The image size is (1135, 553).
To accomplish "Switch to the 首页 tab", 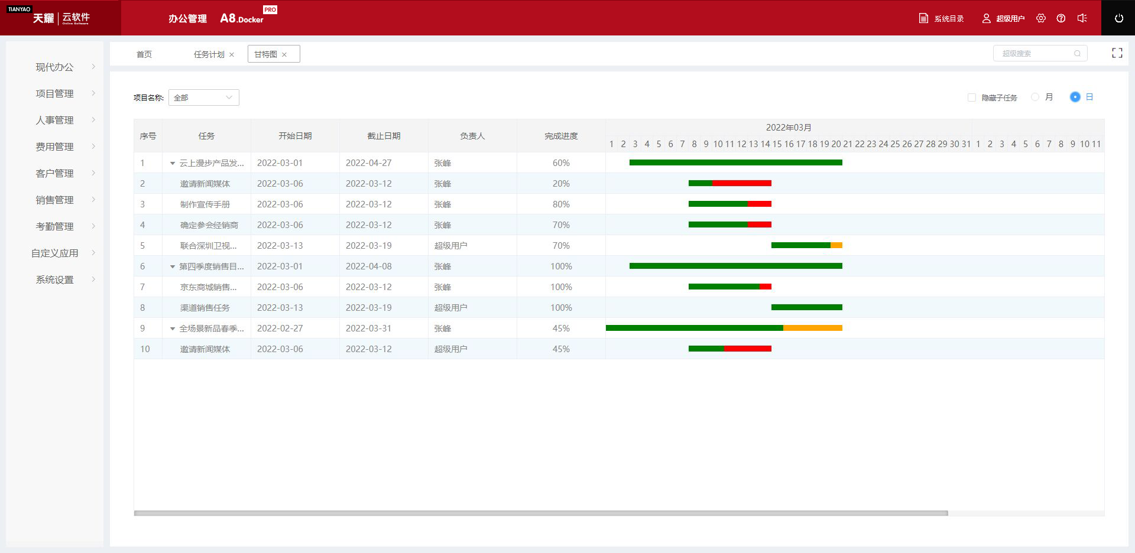I will (144, 54).
